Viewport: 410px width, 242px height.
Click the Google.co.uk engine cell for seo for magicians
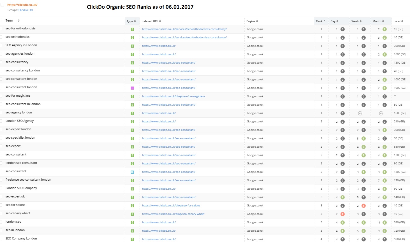pyautogui.click(x=255, y=96)
